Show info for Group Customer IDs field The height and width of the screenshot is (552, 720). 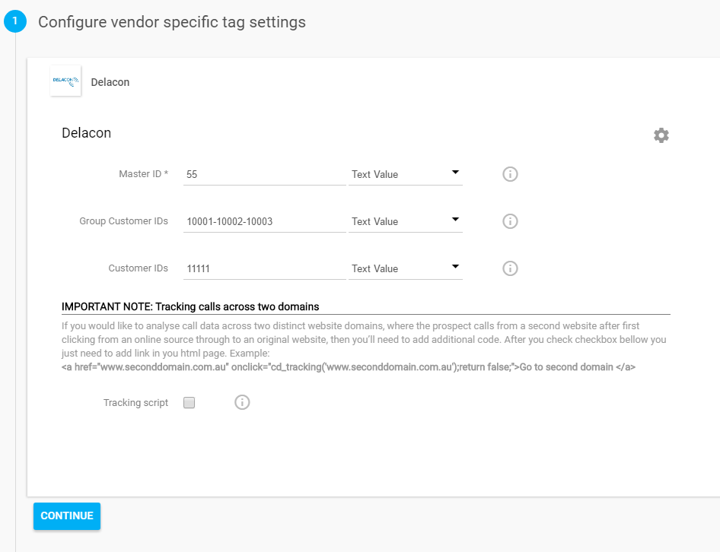[x=510, y=221]
